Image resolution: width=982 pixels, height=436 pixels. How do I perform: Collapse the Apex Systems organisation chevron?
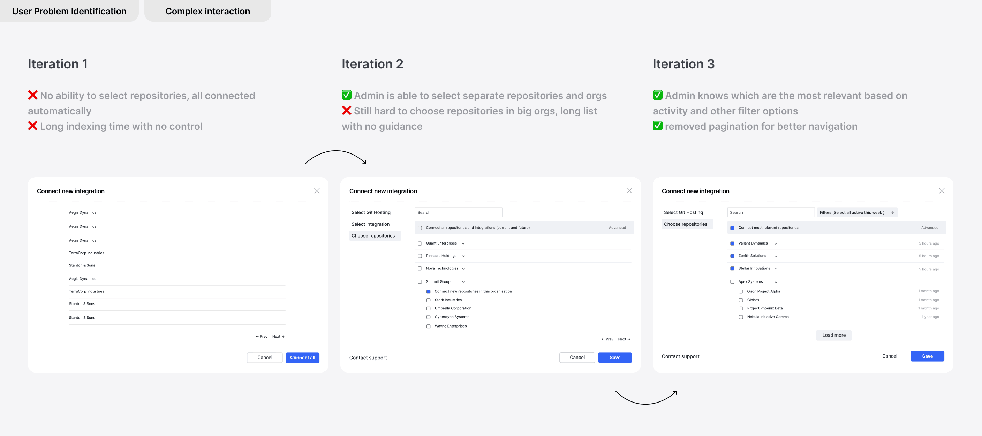click(x=776, y=282)
